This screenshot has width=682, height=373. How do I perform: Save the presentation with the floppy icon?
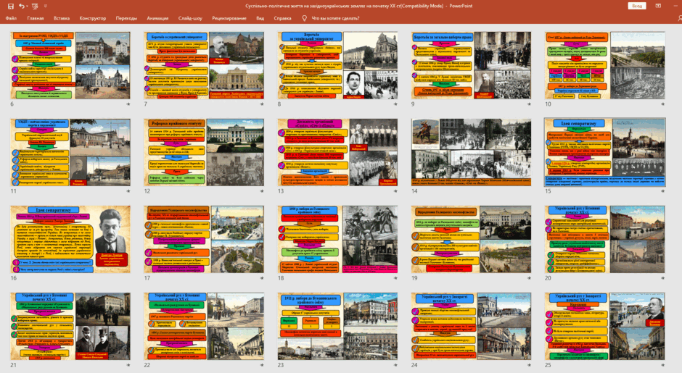[11, 6]
